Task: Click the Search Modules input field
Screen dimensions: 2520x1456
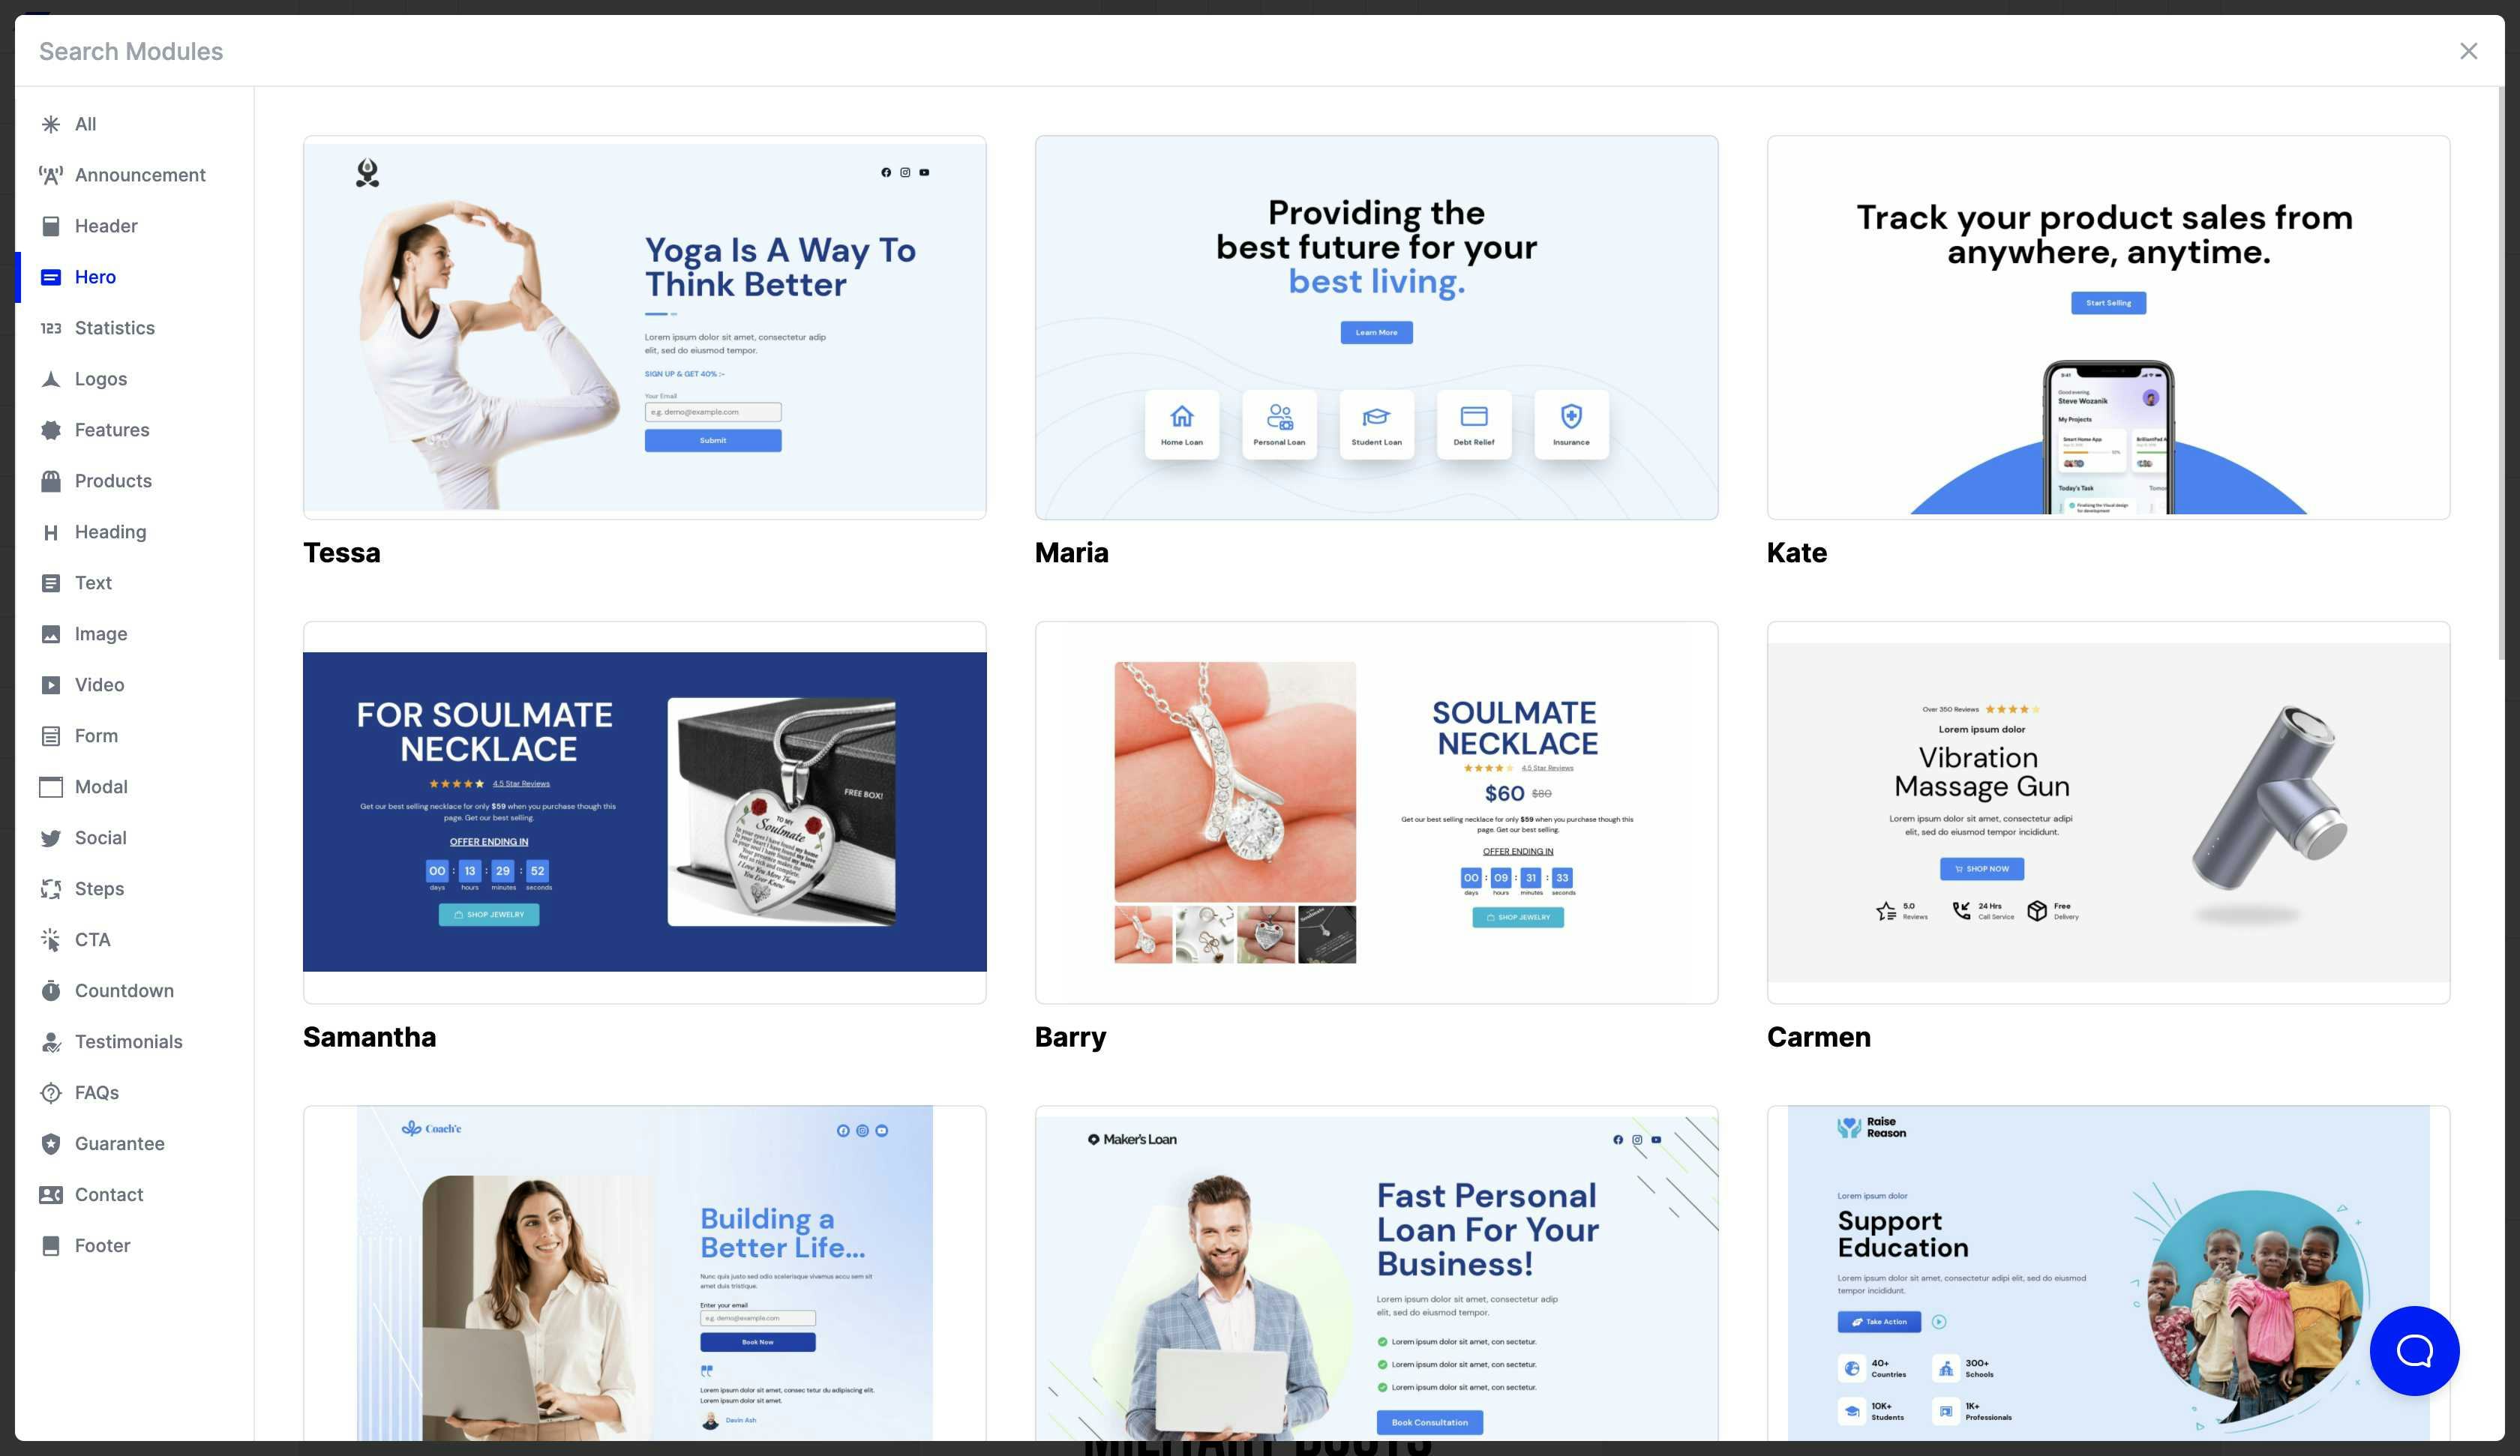Action: tap(1260, 50)
